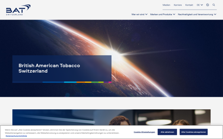The height and width of the screenshot is (139, 223).
Task: Click the British American Tobacco Switzerland heading
Action: pyautogui.click(x=49, y=68)
